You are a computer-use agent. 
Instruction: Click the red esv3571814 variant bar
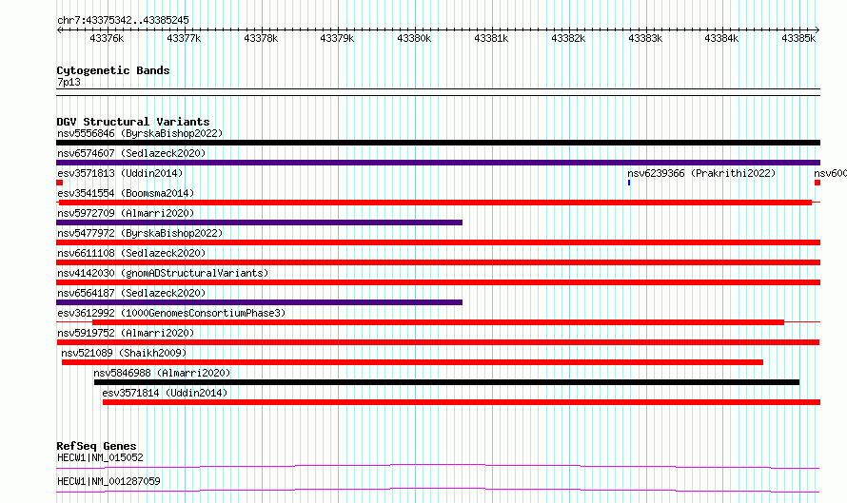(462, 402)
